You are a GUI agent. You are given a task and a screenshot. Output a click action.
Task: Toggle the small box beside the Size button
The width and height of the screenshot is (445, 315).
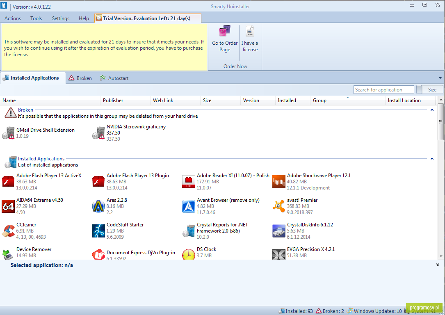(x=419, y=90)
